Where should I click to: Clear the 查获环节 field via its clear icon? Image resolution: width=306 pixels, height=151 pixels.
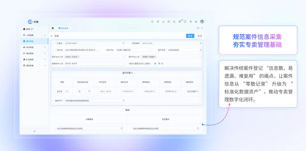point(123,101)
